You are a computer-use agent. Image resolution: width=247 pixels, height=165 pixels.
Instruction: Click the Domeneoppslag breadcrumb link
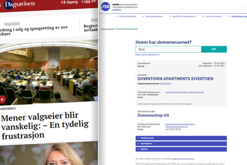pyautogui.click(x=107, y=29)
